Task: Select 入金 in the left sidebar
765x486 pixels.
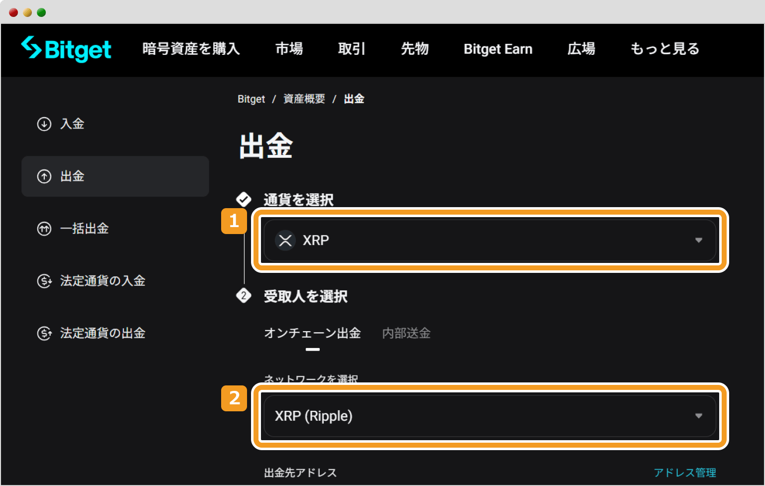Action: (x=72, y=124)
